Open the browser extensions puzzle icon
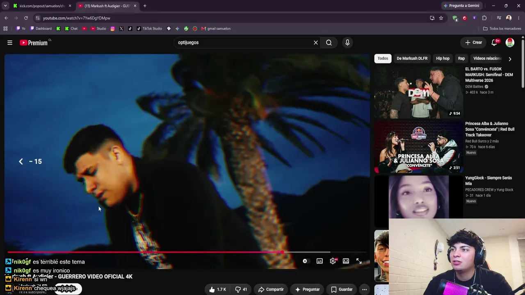This screenshot has height=295, width=525. click(x=484, y=18)
